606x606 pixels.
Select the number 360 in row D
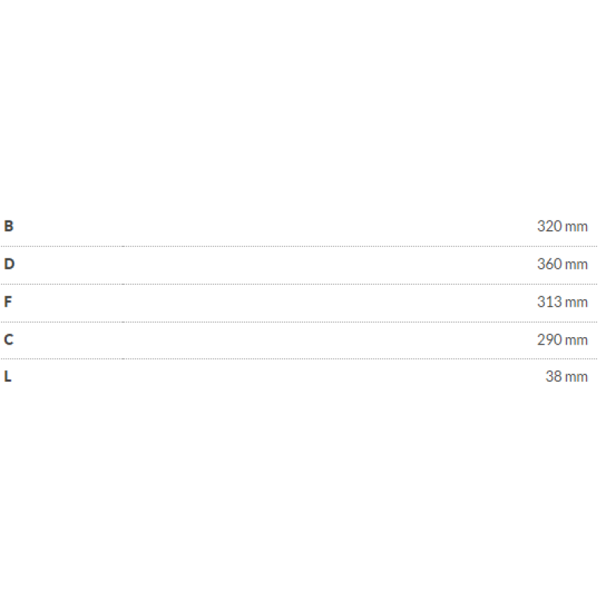[x=549, y=264]
